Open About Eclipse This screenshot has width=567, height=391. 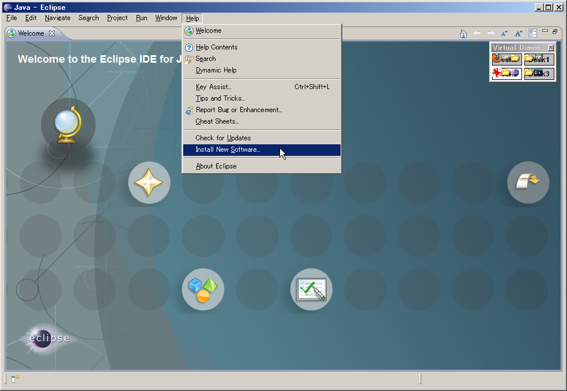pos(262,166)
